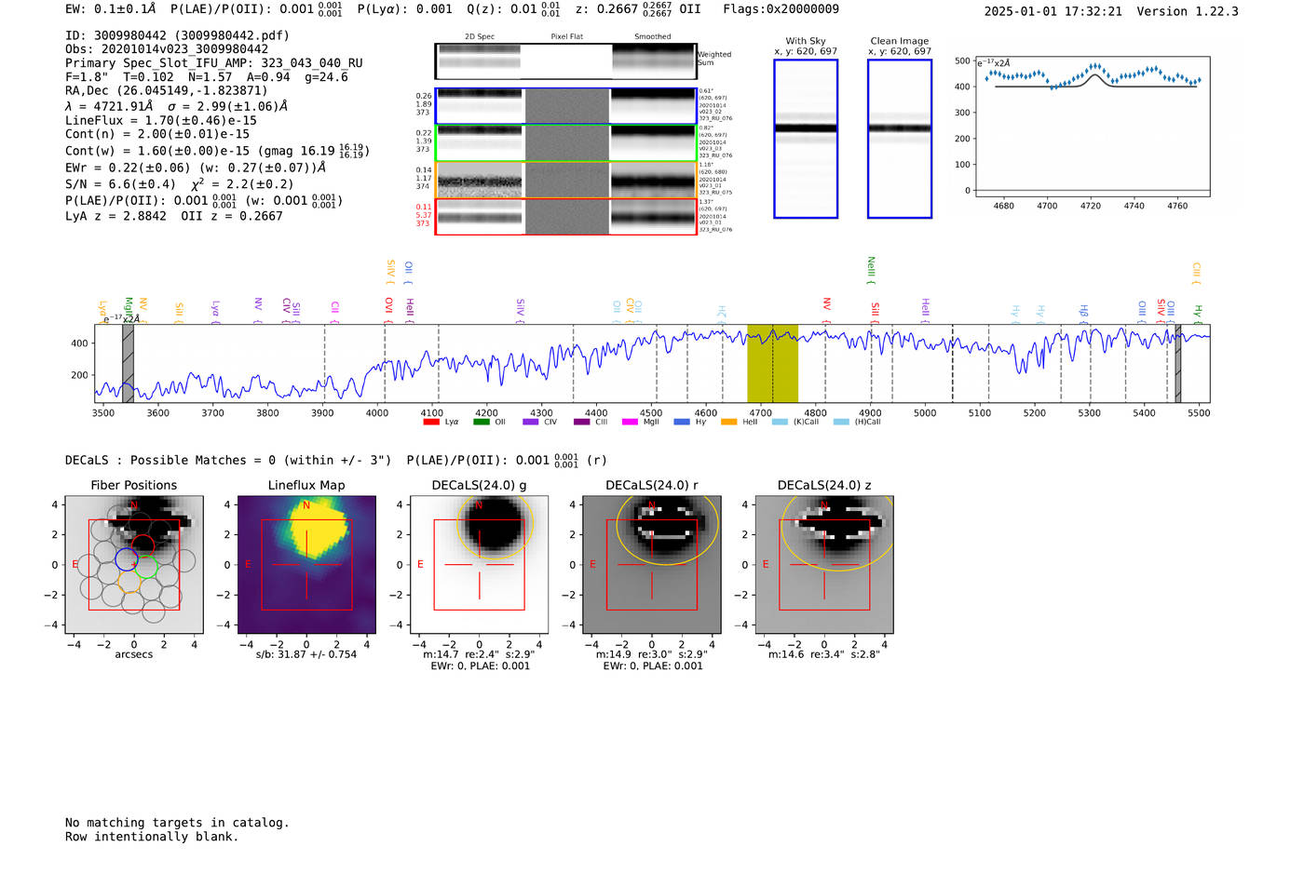Image resolution: width=1304 pixels, height=887 pixels.
Task: Click the Flags:0x20000009 header text
Action: click(x=781, y=9)
